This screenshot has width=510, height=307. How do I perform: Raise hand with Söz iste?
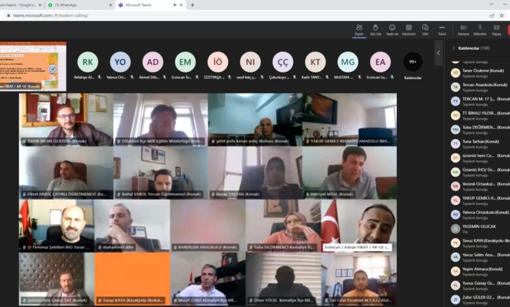click(376, 29)
